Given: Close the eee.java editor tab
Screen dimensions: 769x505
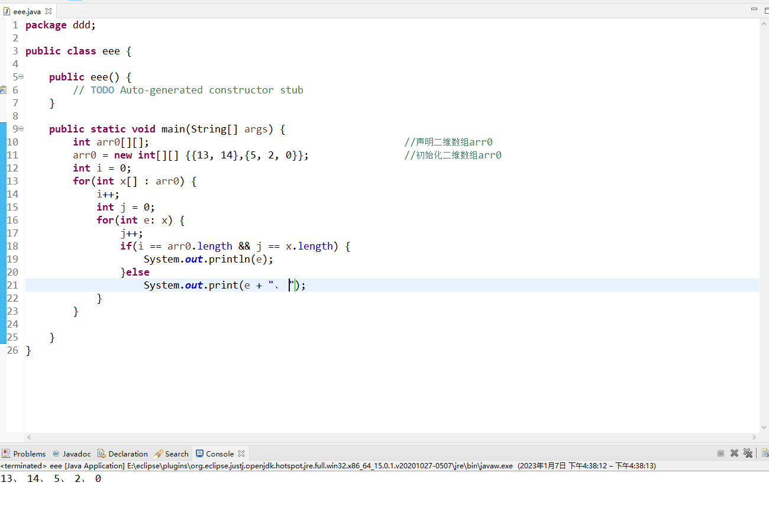Looking at the screenshot, I should pyautogui.click(x=49, y=10).
